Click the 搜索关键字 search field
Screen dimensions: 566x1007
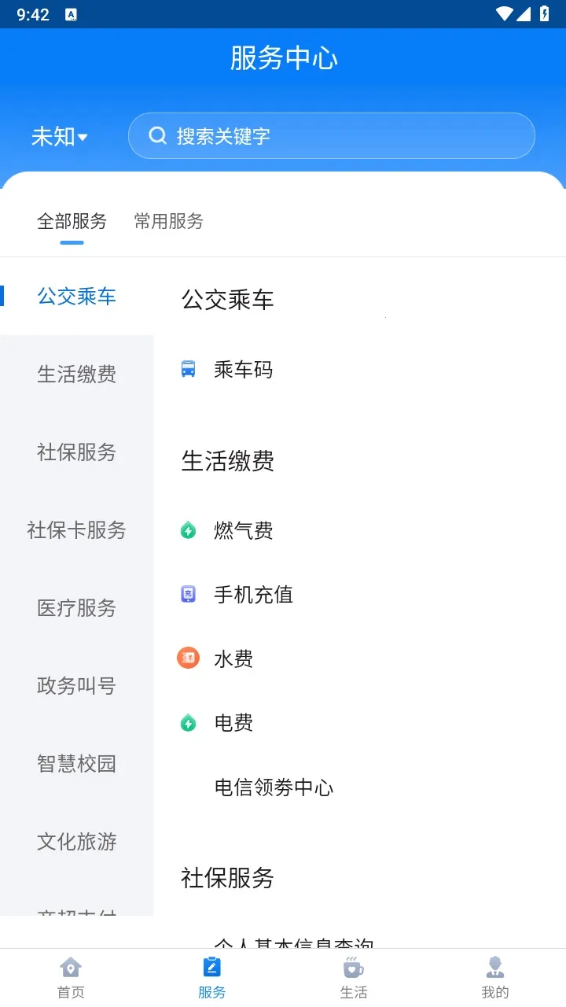(x=346, y=136)
